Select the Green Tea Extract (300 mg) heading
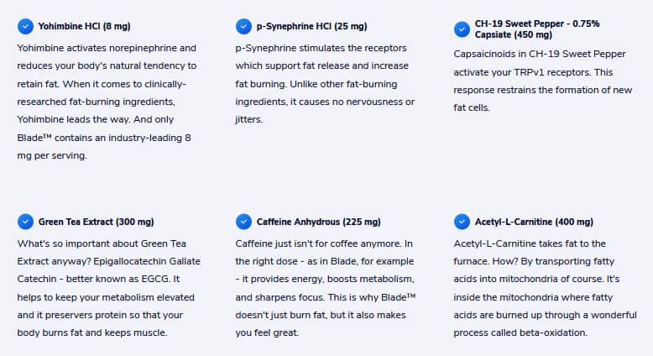 [97, 222]
